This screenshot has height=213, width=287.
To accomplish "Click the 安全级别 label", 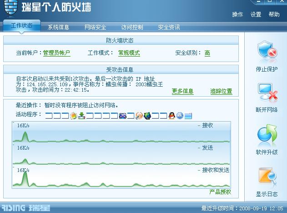I will pos(188,53).
